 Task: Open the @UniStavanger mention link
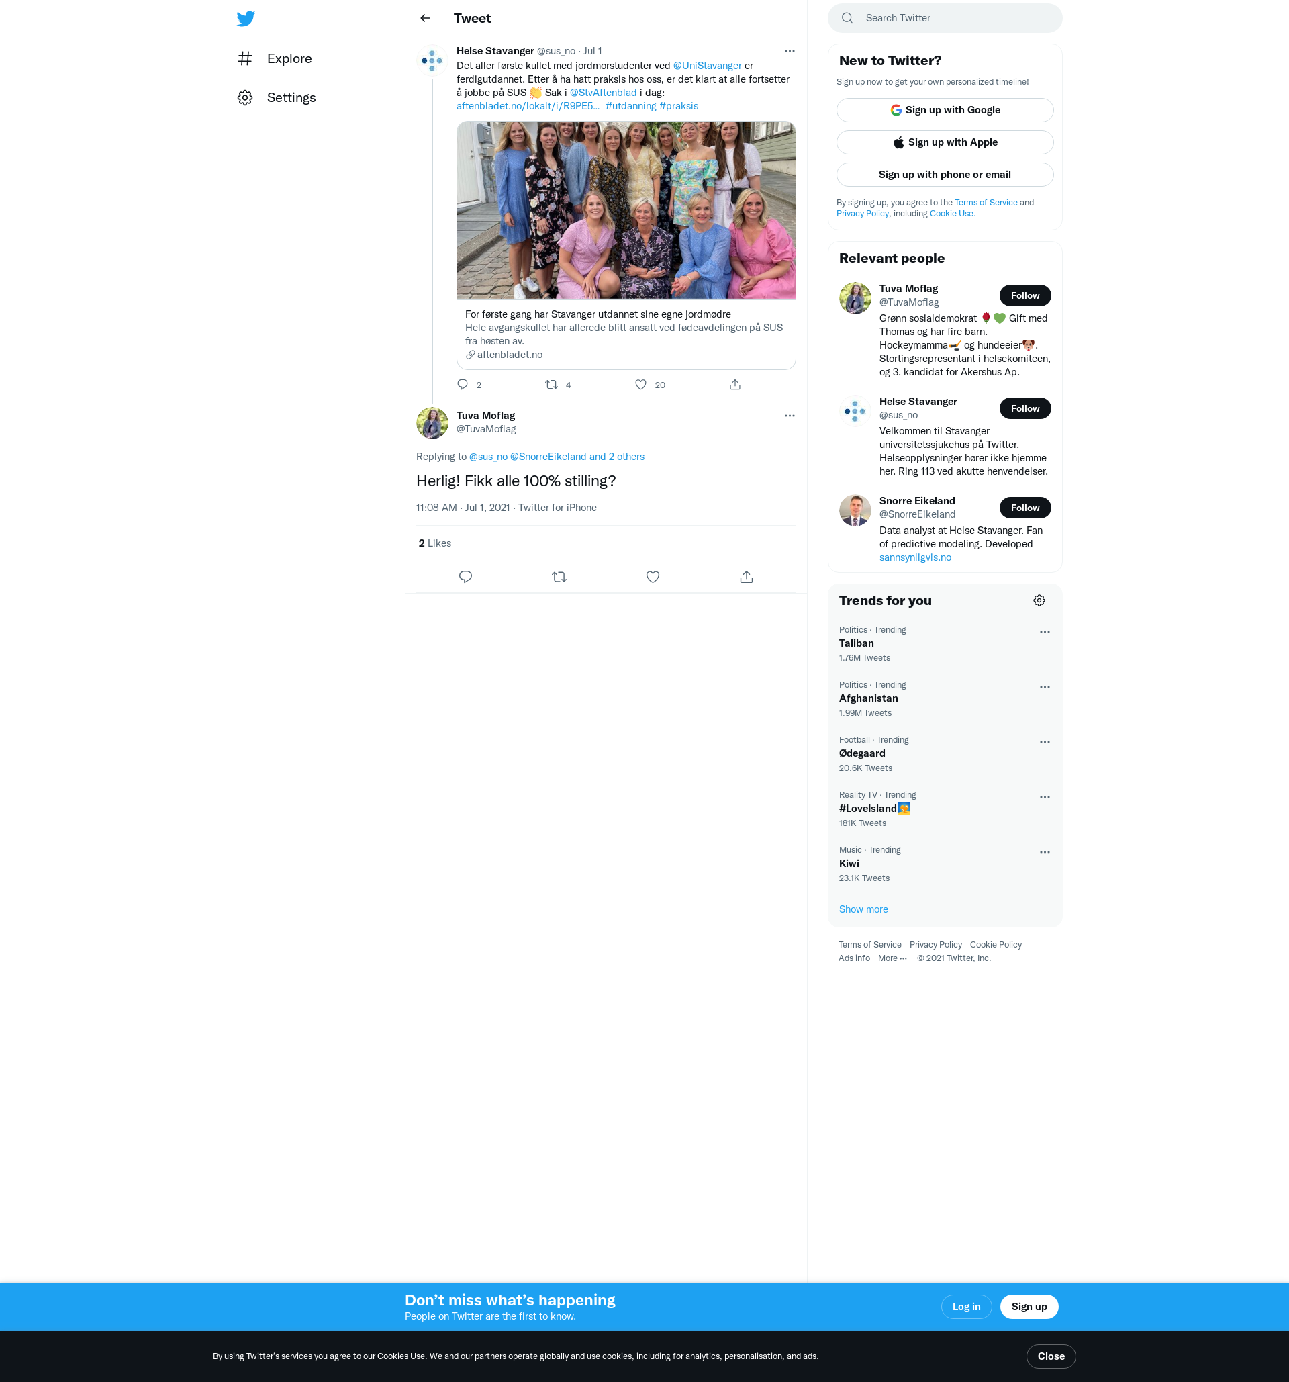pos(708,65)
